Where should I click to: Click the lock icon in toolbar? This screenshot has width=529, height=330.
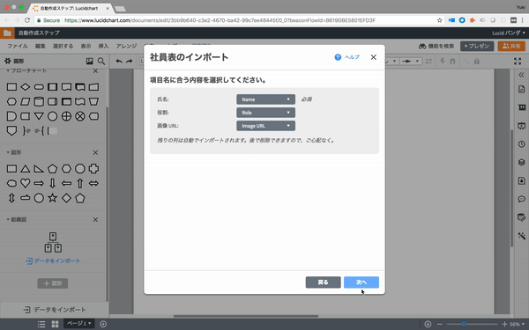coord(477,62)
